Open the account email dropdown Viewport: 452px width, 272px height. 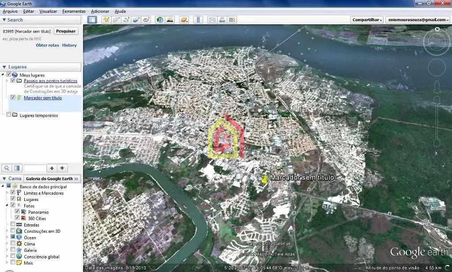[x=418, y=20]
